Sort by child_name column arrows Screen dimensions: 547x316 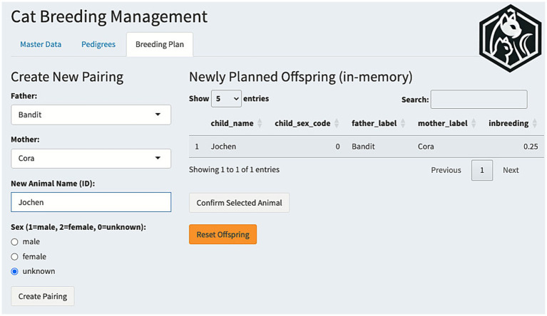pyautogui.click(x=260, y=123)
